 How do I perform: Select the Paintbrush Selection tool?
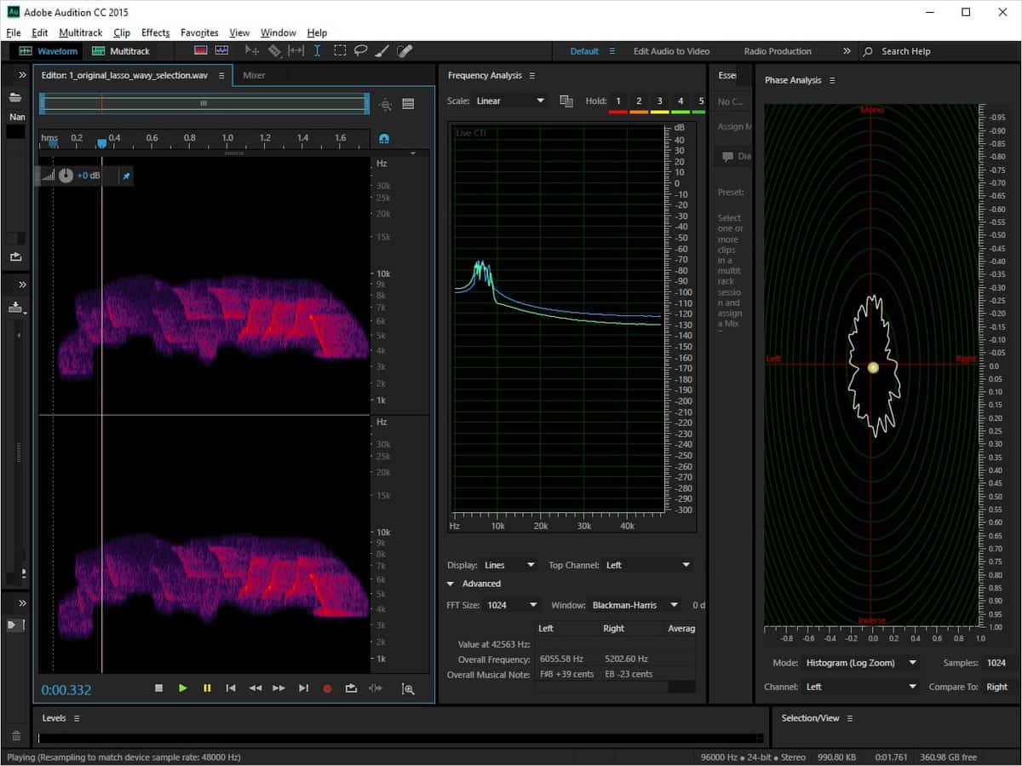coord(383,51)
